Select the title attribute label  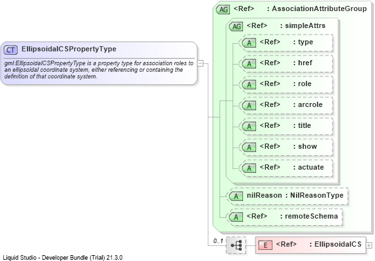pos(304,125)
